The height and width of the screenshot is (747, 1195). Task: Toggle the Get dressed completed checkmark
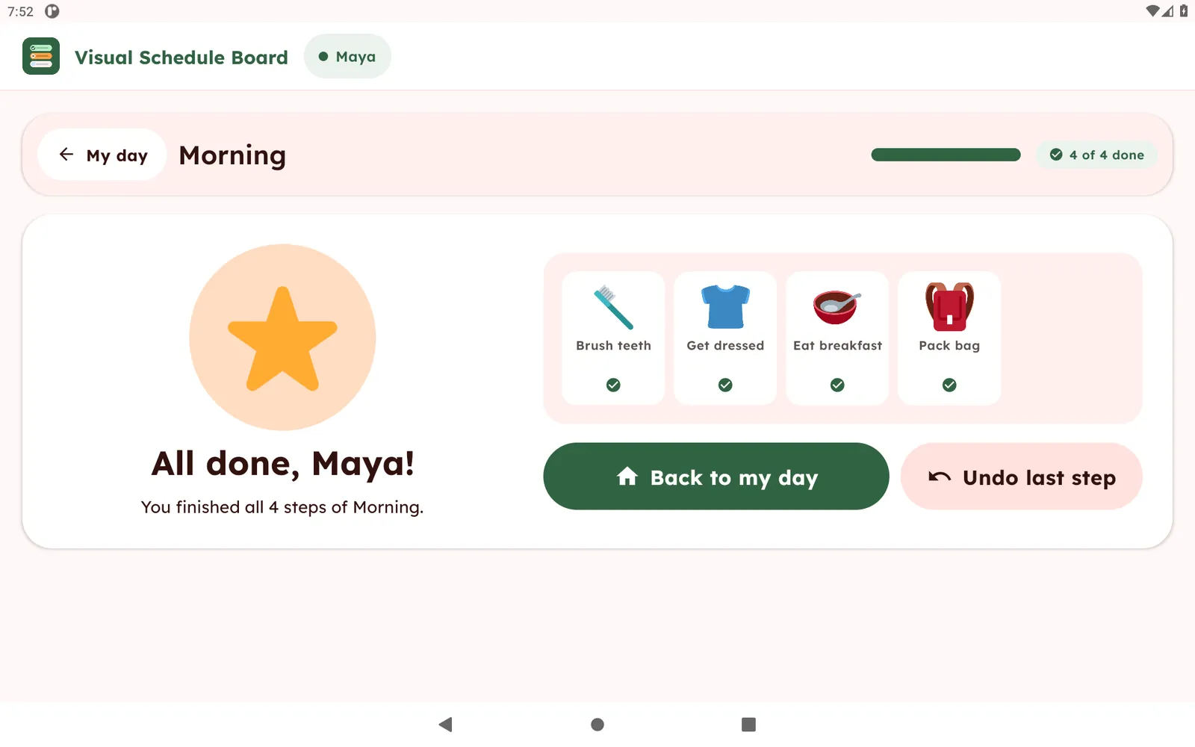coord(725,385)
